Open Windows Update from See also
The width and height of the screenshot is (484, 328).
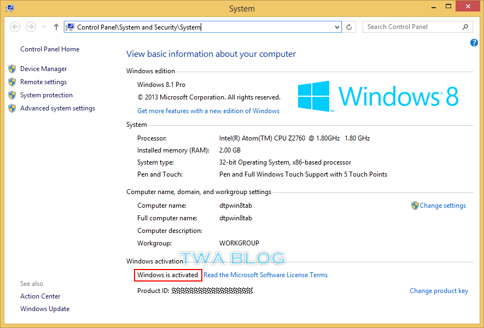click(x=45, y=308)
